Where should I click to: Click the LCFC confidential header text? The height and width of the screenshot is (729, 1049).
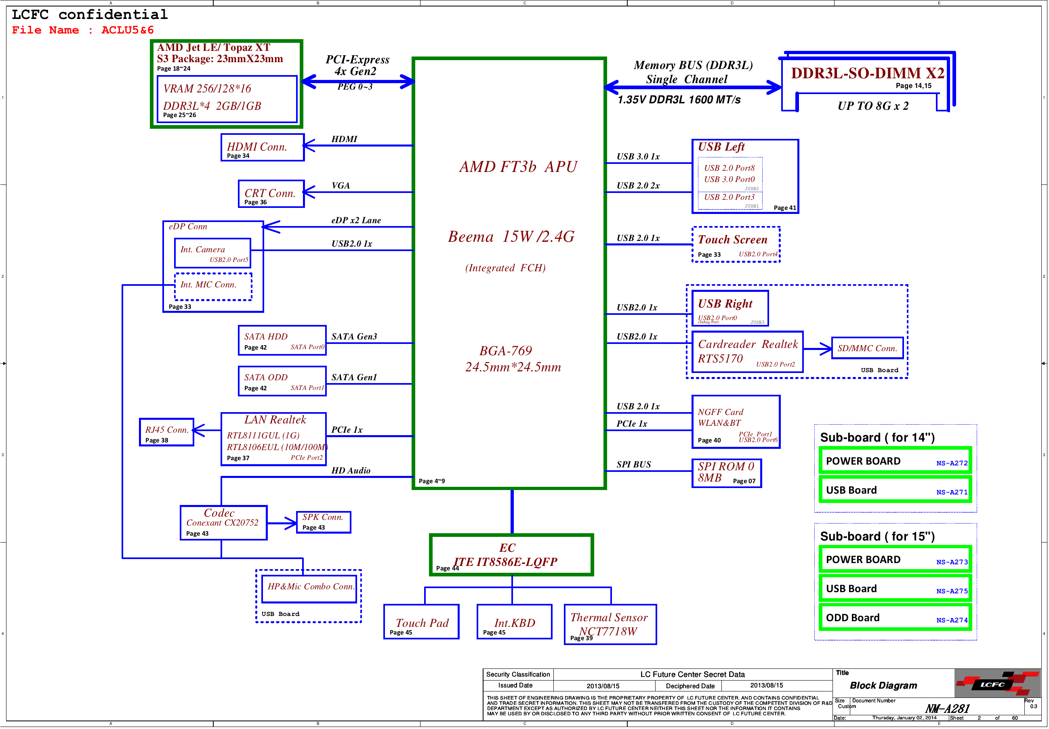click(90, 15)
